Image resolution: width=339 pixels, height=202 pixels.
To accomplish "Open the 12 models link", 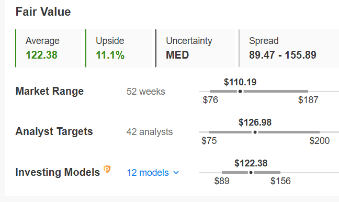I will (x=148, y=173).
